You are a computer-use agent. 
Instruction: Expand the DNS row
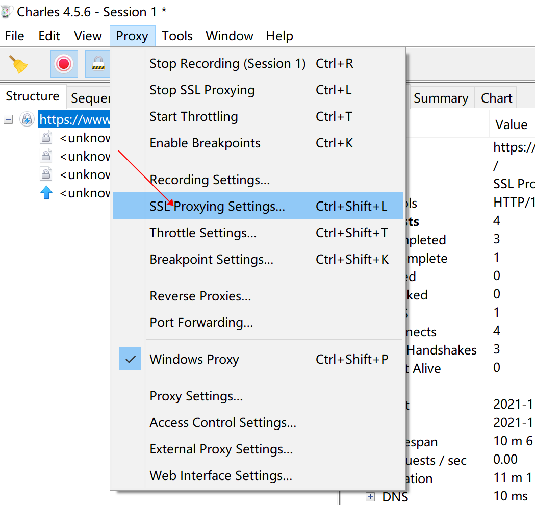370,496
